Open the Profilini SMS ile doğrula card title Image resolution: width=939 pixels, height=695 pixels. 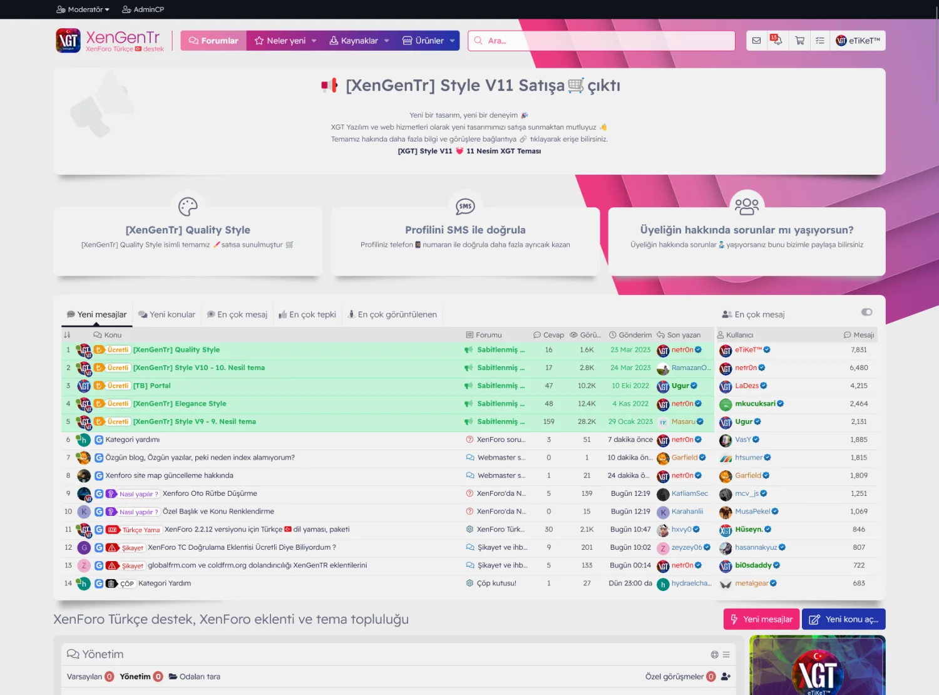[465, 230]
